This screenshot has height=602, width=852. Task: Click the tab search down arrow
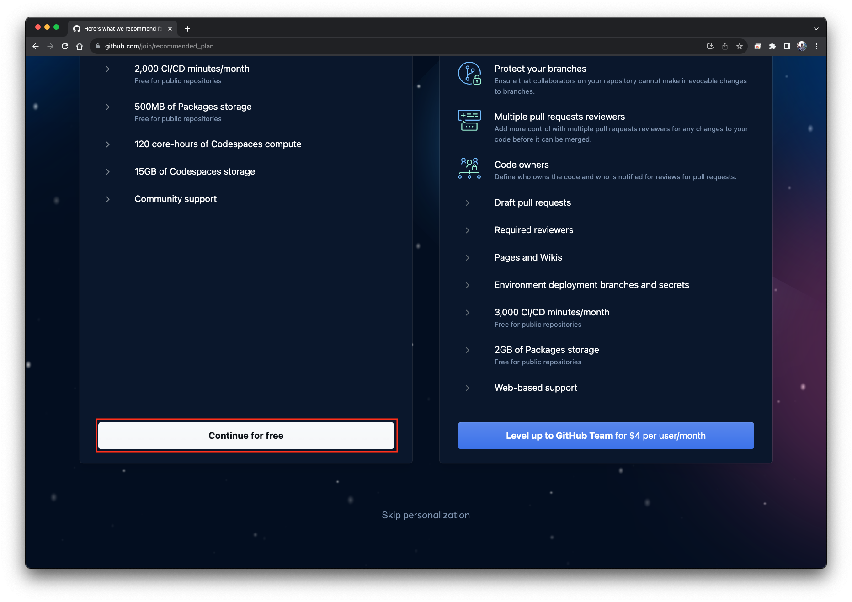816,28
